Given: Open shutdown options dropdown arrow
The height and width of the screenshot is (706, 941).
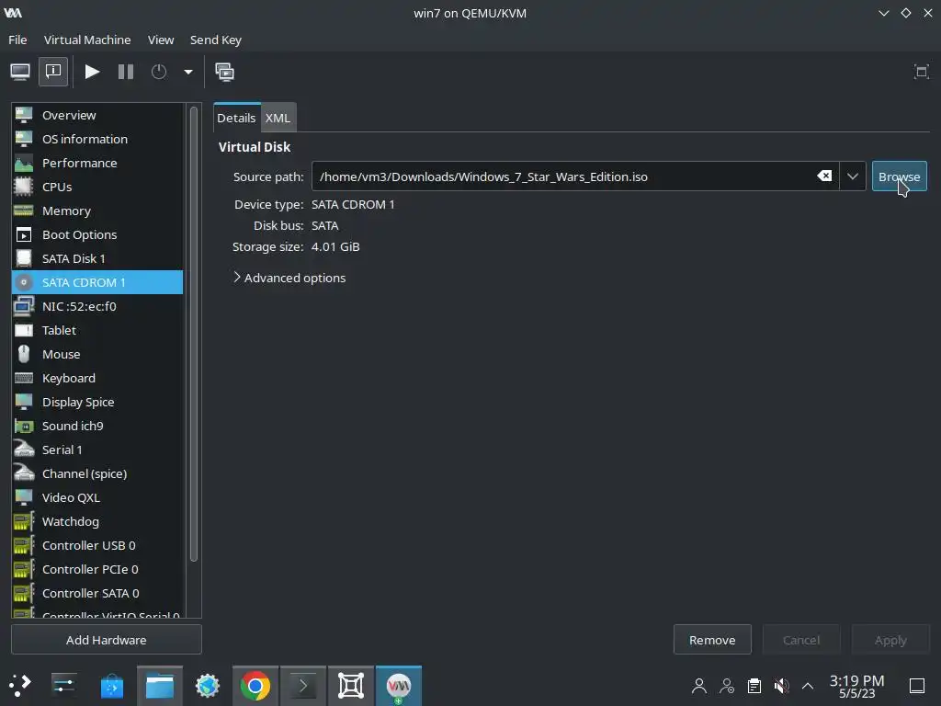Looking at the screenshot, I should (x=188, y=72).
